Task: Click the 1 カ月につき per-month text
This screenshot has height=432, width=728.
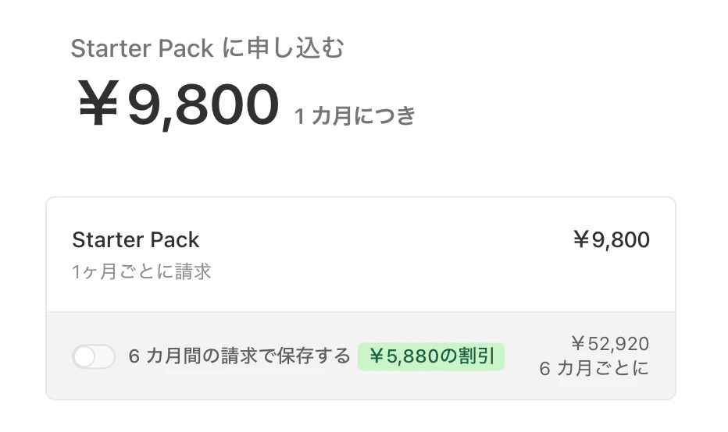Action: click(x=355, y=115)
